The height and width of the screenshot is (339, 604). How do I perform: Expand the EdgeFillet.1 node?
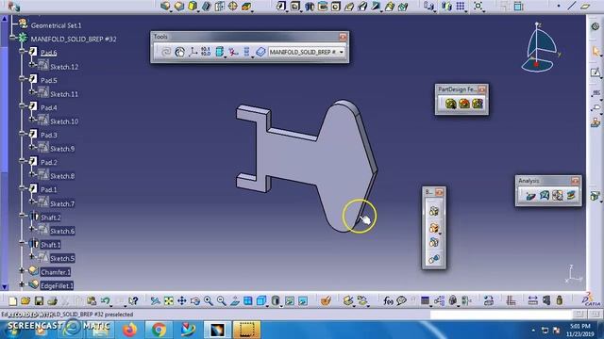[22, 284]
